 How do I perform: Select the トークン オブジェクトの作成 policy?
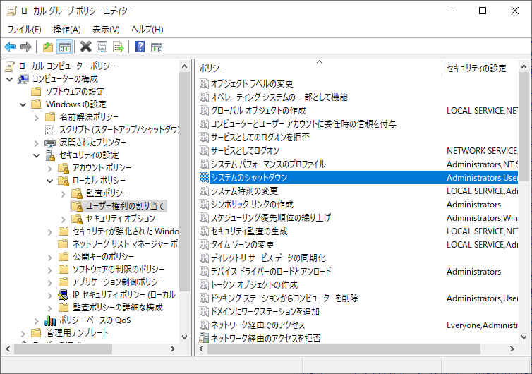254,285
